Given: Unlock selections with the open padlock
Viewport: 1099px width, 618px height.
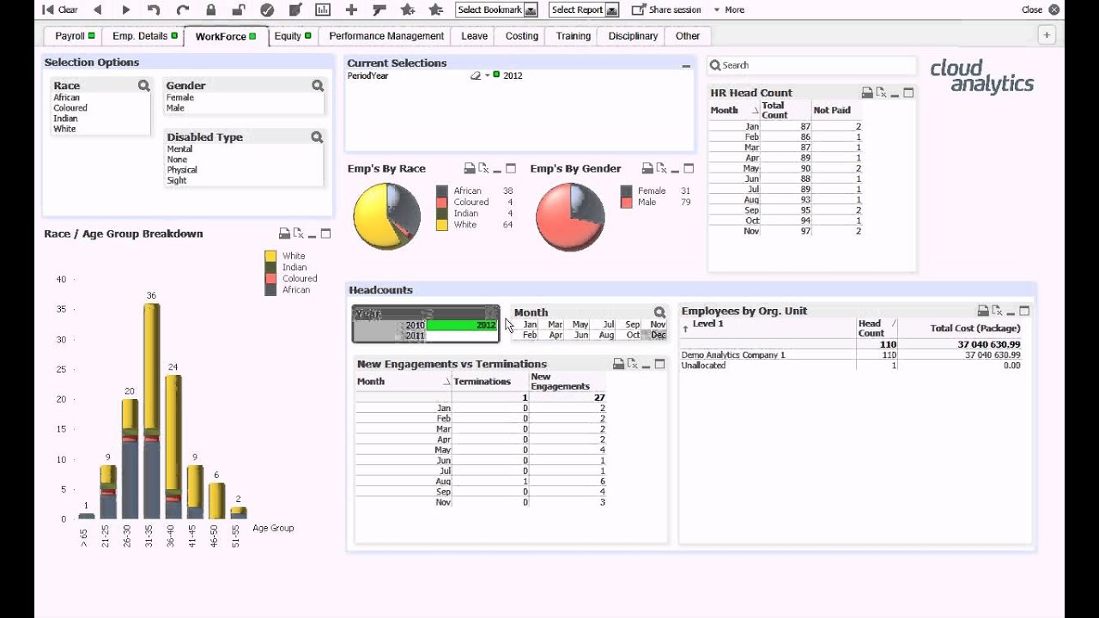Looking at the screenshot, I should [x=239, y=9].
